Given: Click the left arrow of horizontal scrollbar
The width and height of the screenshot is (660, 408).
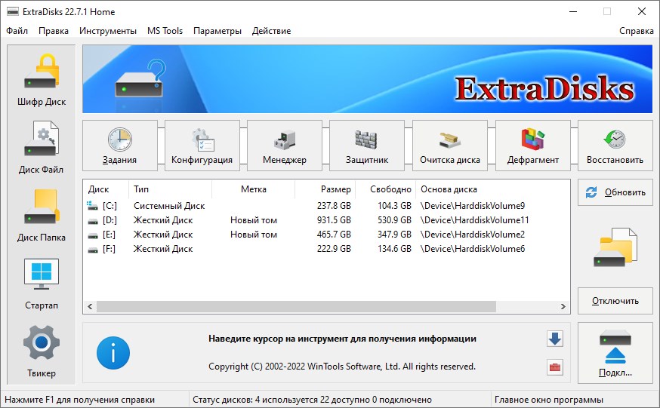Looking at the screenshot, I should [x=90, y=307].
